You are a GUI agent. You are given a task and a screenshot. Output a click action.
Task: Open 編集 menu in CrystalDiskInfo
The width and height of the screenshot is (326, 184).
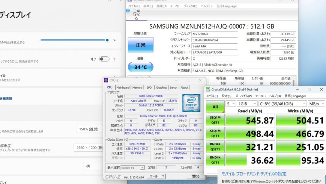pyautogui.click(x=148, y=6)
